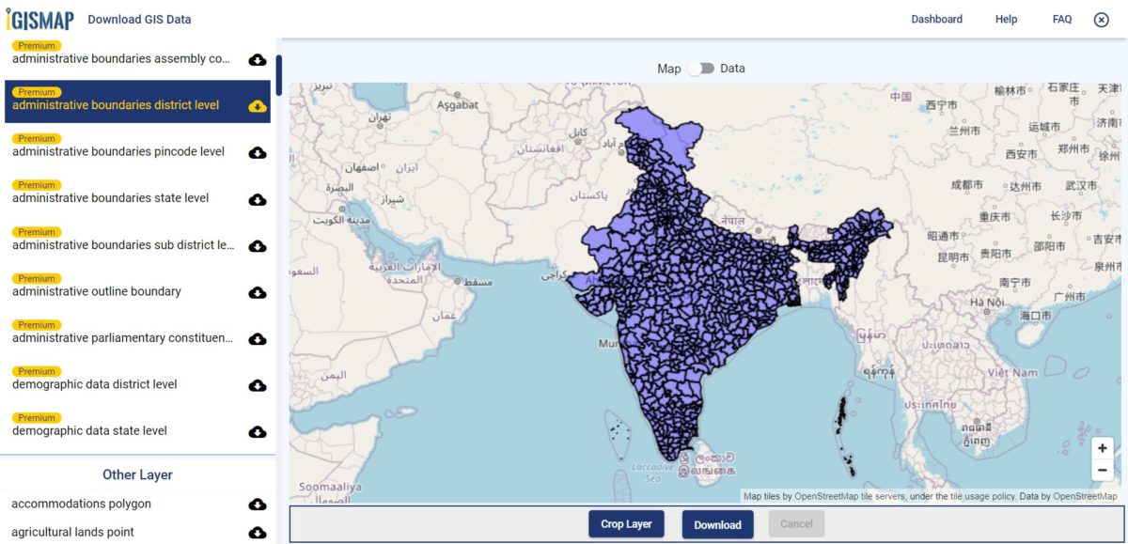1128x544 pixels.
Task: Open the Help page
Action: pos(1006,19)
